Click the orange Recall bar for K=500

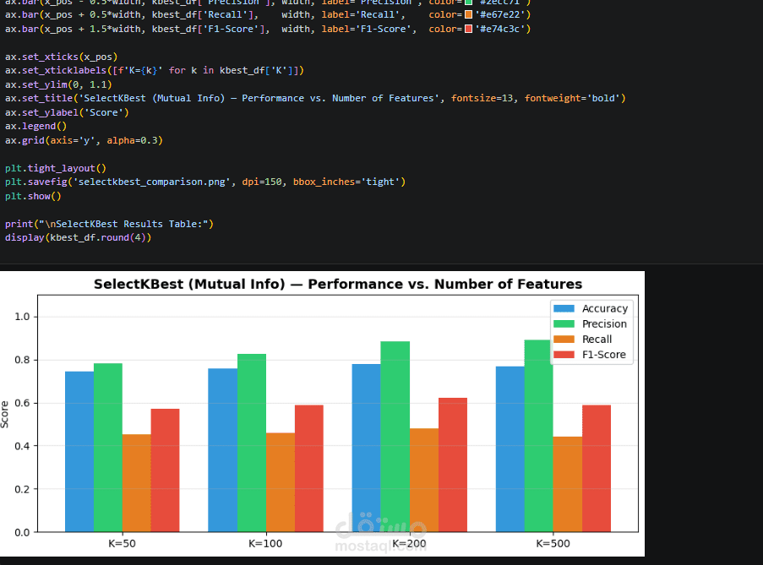pos(567,484)
